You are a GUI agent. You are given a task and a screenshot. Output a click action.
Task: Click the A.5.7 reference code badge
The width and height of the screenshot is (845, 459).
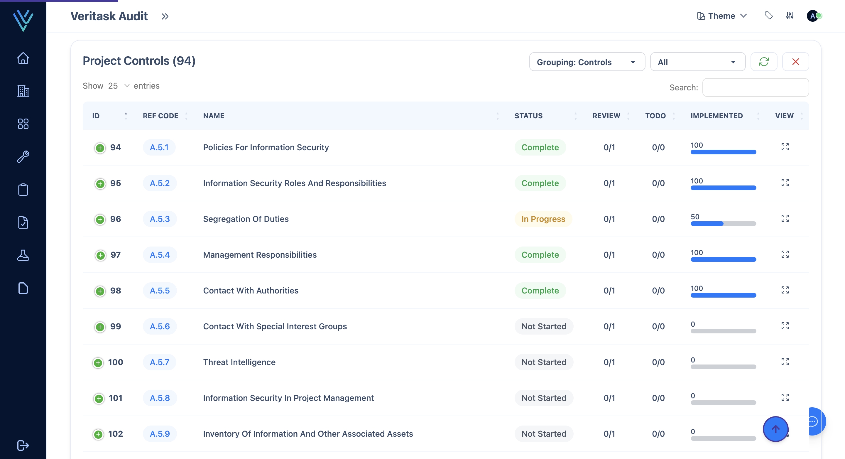tap(159, 362)
